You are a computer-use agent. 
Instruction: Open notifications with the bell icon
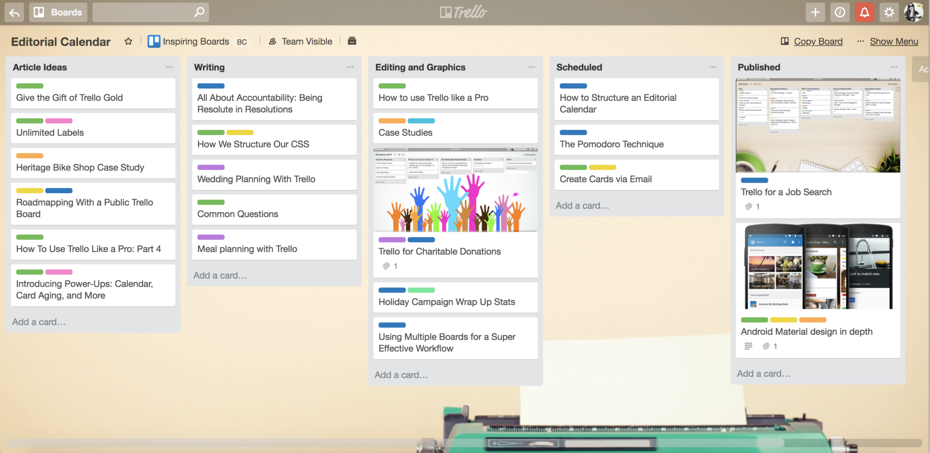point(864,12)
